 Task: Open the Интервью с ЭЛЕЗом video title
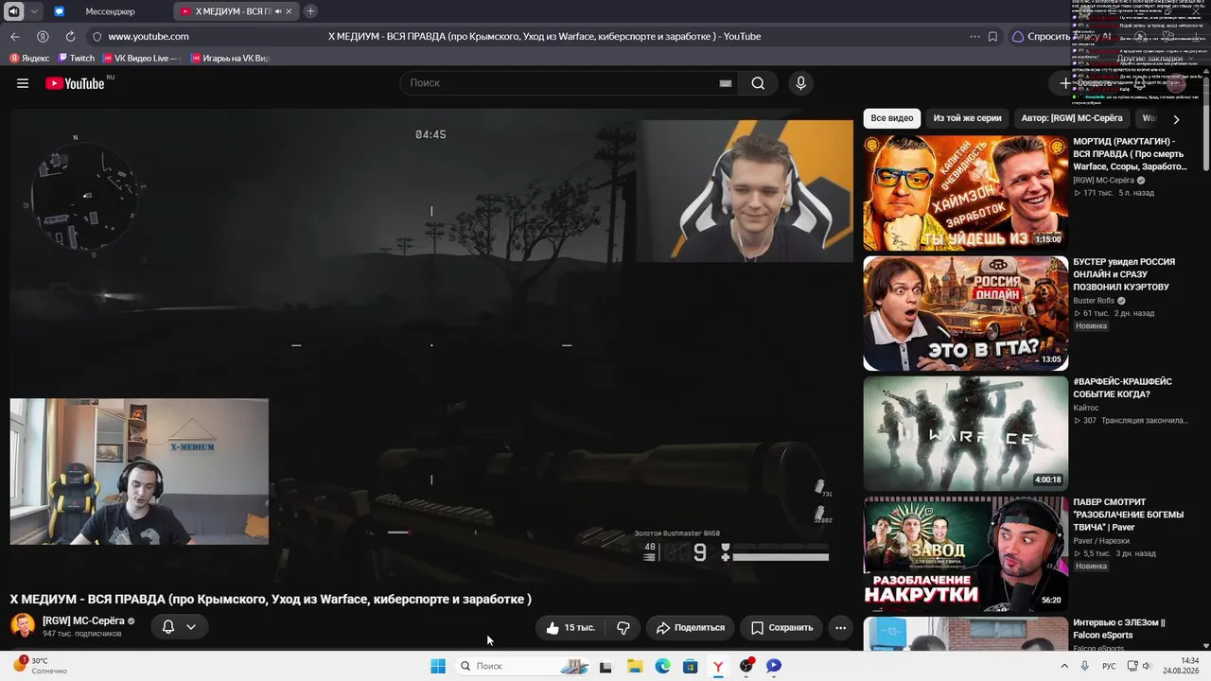coord(1119,628)
